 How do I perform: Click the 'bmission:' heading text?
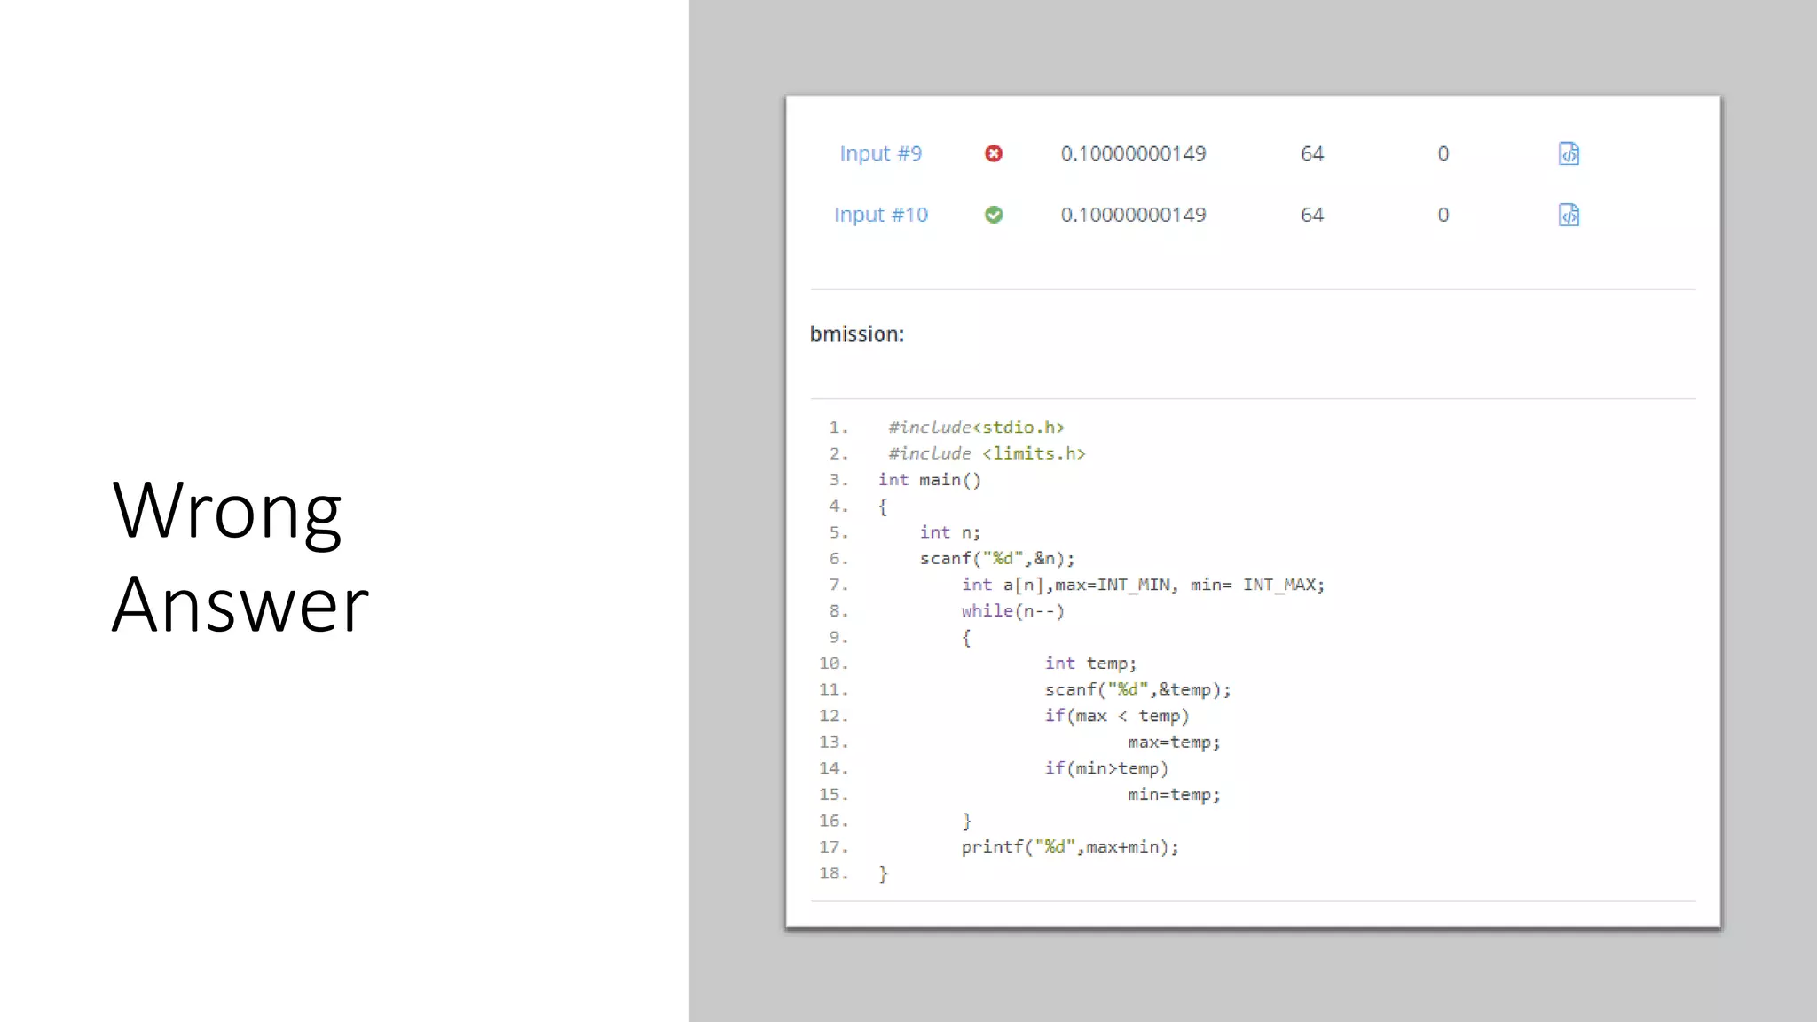857,334
